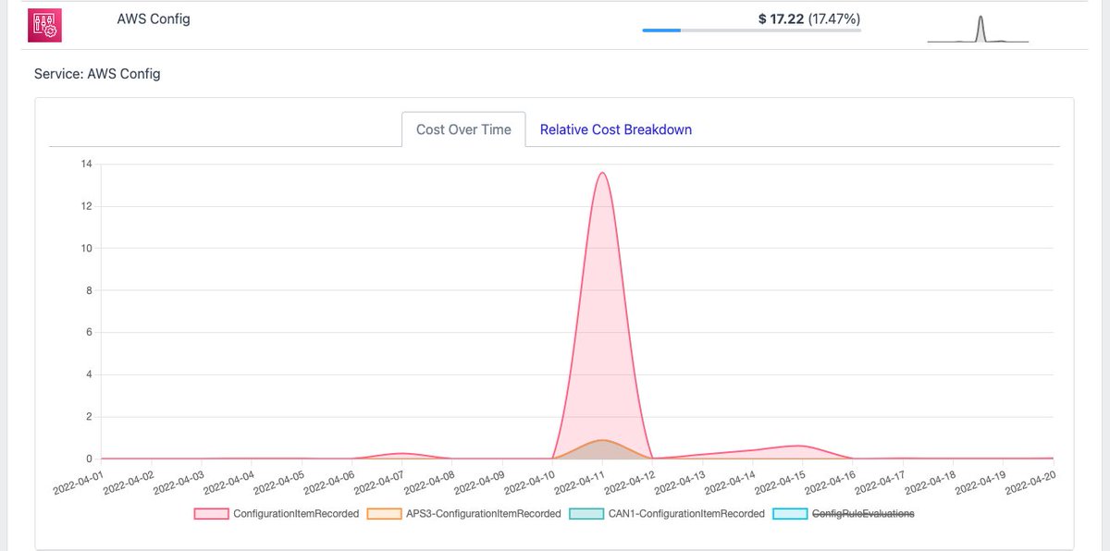The image size is (1110, 551).
Task: Switch to the Relative Cost Breakdown tab
Action: coord(616,129)
